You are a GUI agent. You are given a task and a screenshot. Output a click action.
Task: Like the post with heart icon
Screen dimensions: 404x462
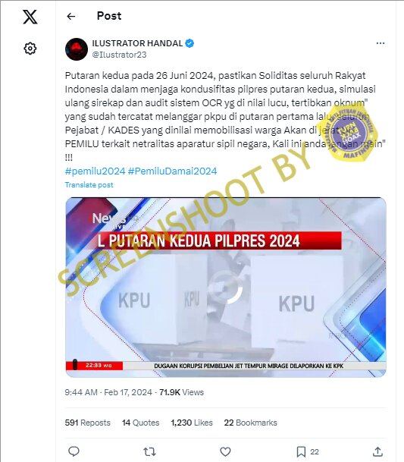[225, 451]
